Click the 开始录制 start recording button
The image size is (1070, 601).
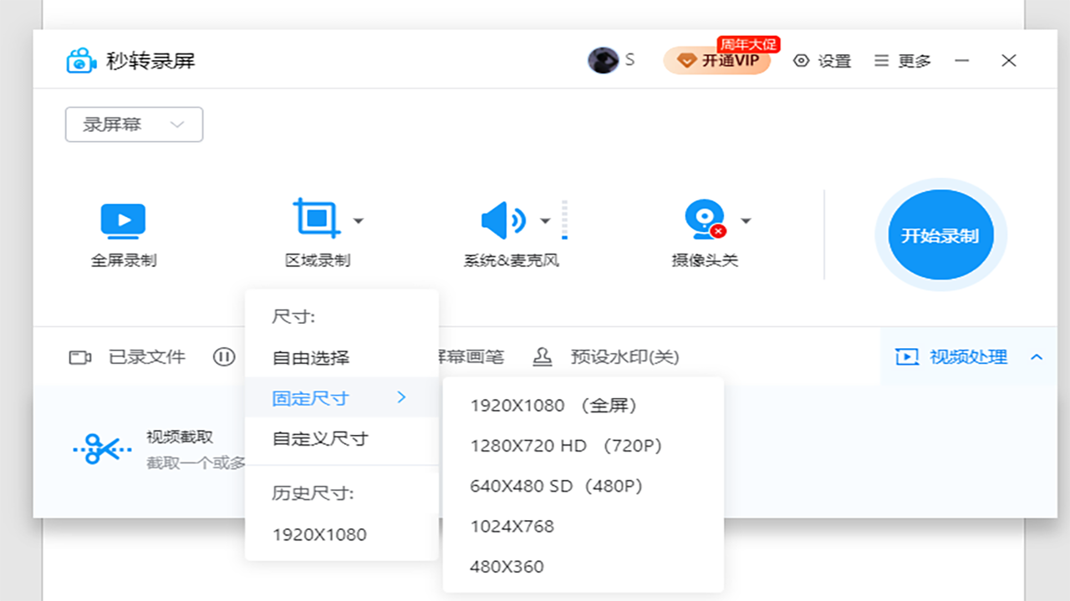[x=940, y=235]
